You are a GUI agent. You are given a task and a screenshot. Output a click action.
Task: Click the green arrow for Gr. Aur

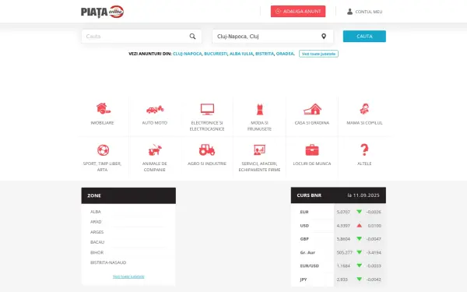[359, 252]
